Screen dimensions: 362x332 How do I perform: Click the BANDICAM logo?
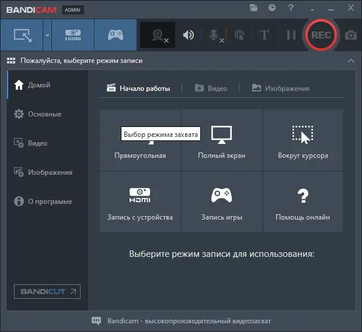pos(32,10)
